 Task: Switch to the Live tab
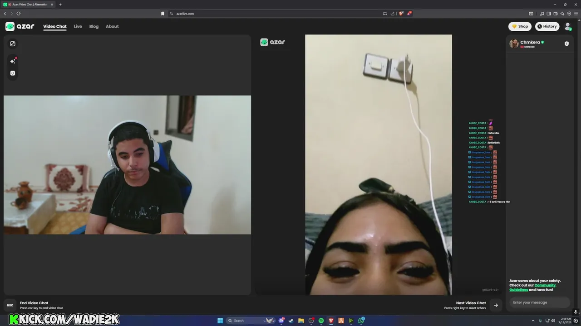pyautogui.click(x=78, y=26)
